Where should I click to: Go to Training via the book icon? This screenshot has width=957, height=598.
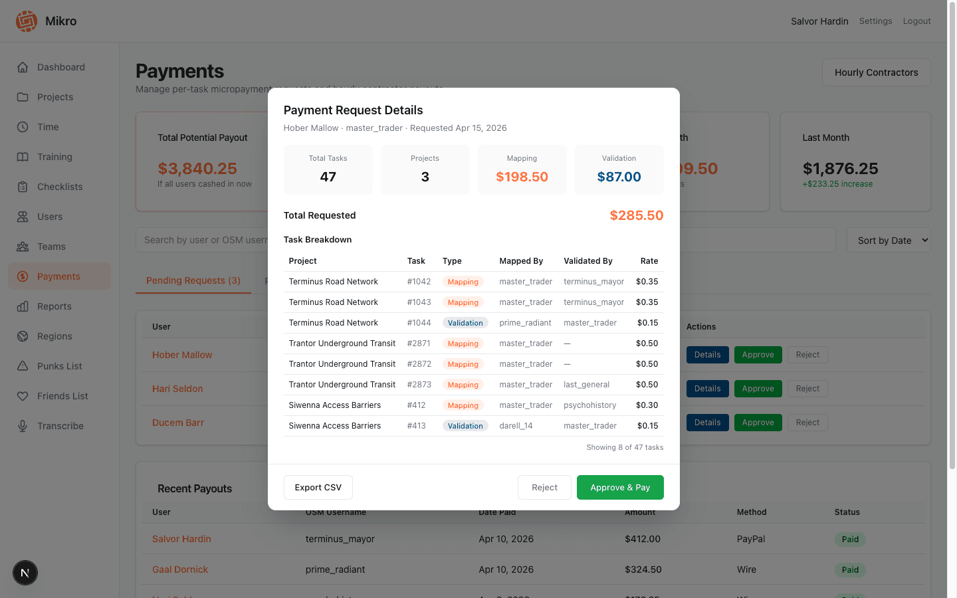coord(23,157)
